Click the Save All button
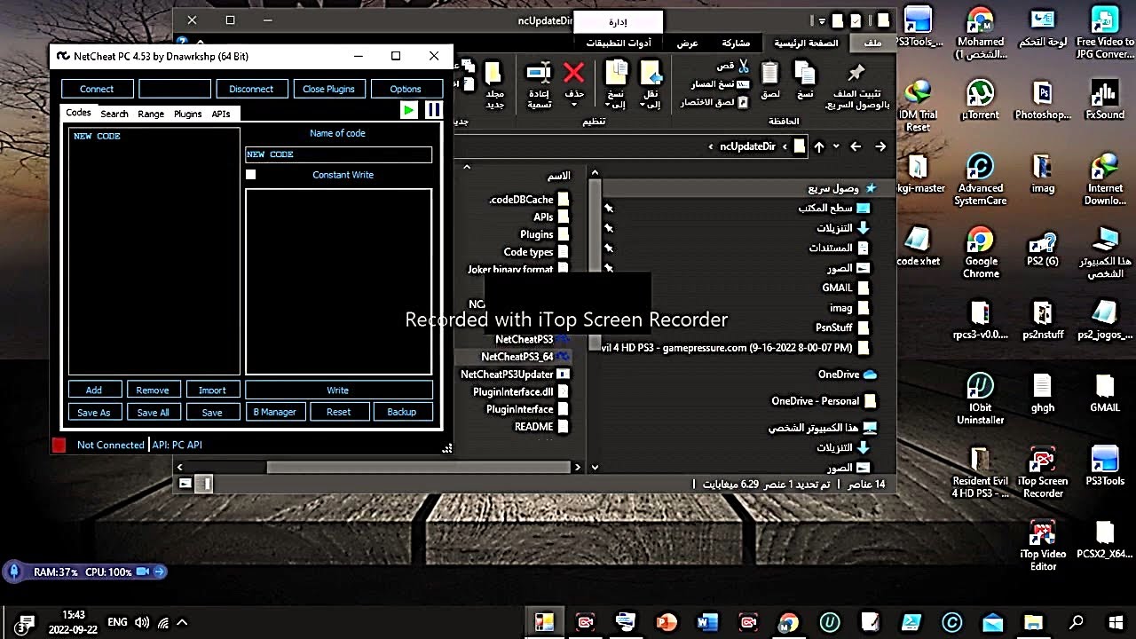 [153, 412]
